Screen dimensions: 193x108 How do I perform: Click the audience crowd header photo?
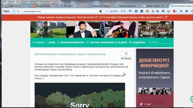(156, 29)
